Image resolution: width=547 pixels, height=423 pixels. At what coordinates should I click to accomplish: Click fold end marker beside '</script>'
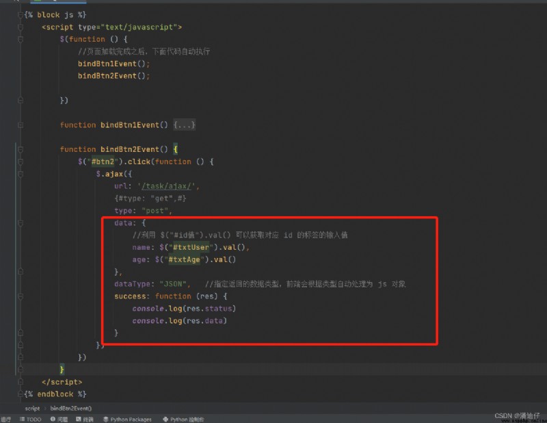click(x=21, y=382)
